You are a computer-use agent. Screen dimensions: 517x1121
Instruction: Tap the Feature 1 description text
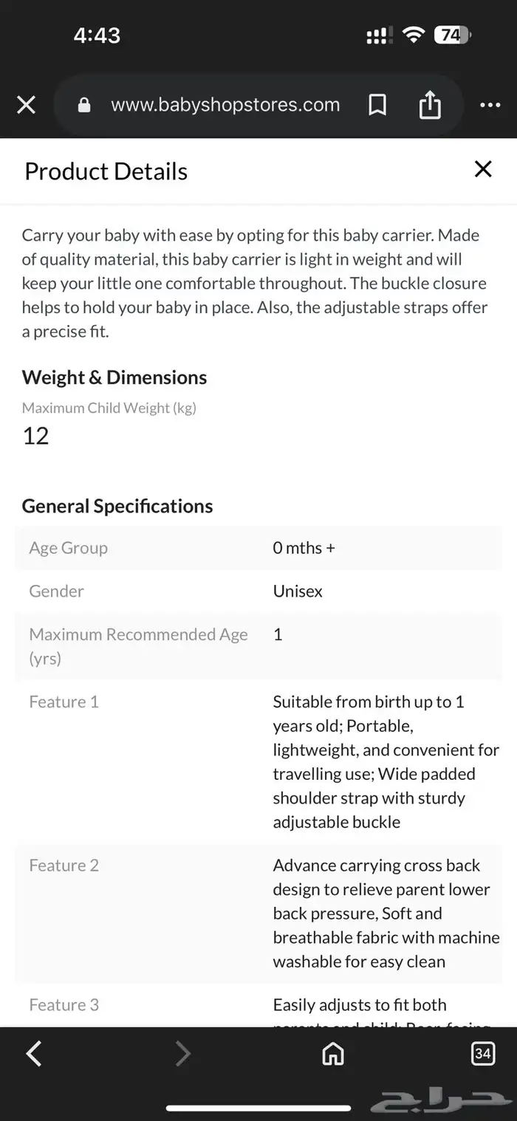384,761
